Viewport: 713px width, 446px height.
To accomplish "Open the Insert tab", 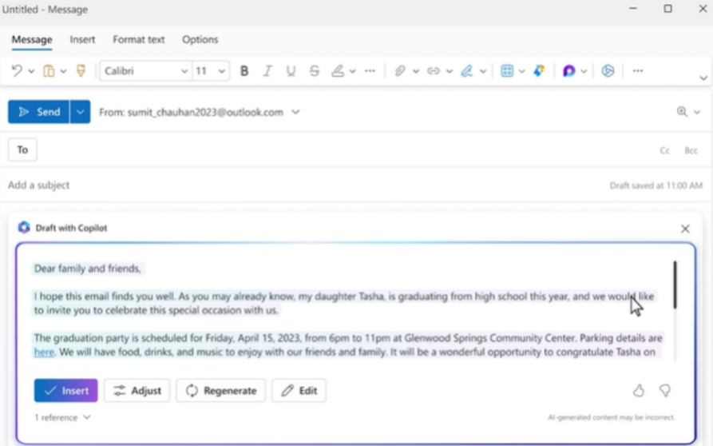I will (x=82, y=39).
